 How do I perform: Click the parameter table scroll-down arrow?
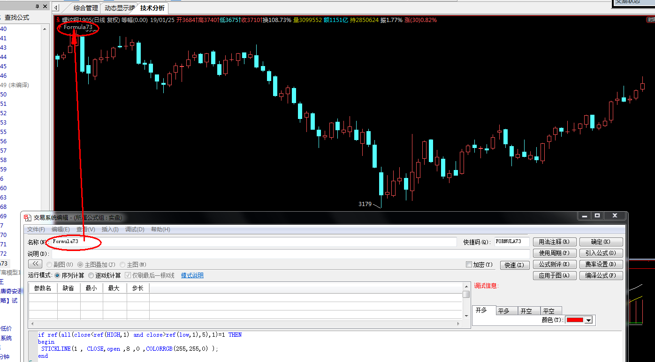click(x=466, y=316)
